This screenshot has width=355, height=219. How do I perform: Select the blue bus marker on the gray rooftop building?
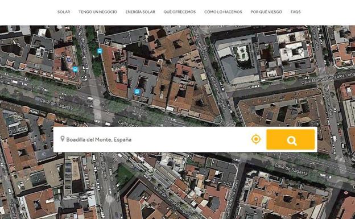[x=137, y=92]
